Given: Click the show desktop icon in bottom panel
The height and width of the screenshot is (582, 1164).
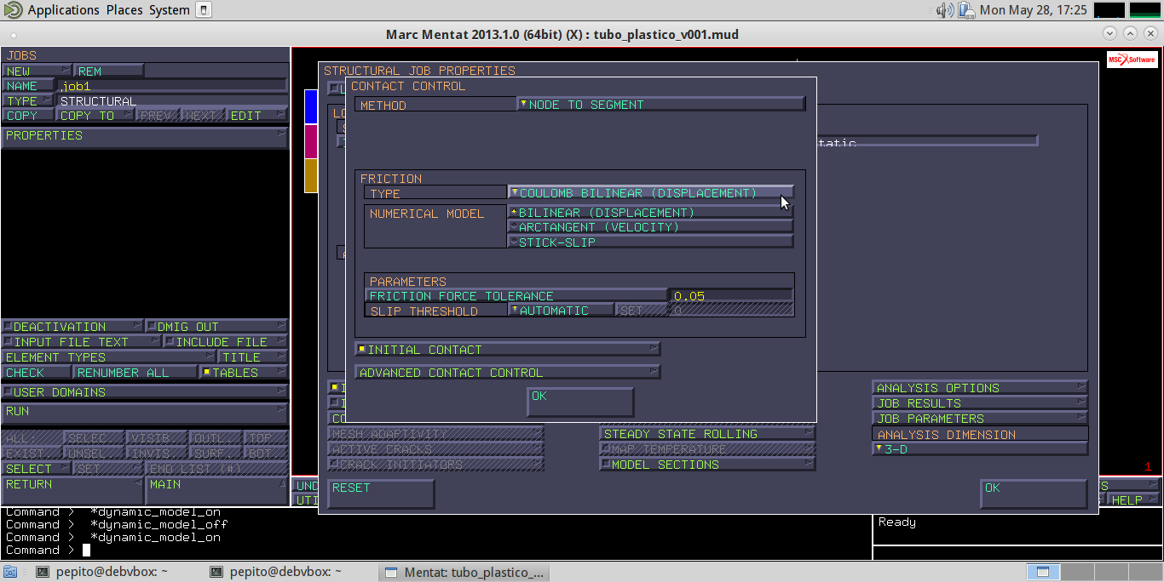Looking at the screenshot, I should click(x=10, y=573).
